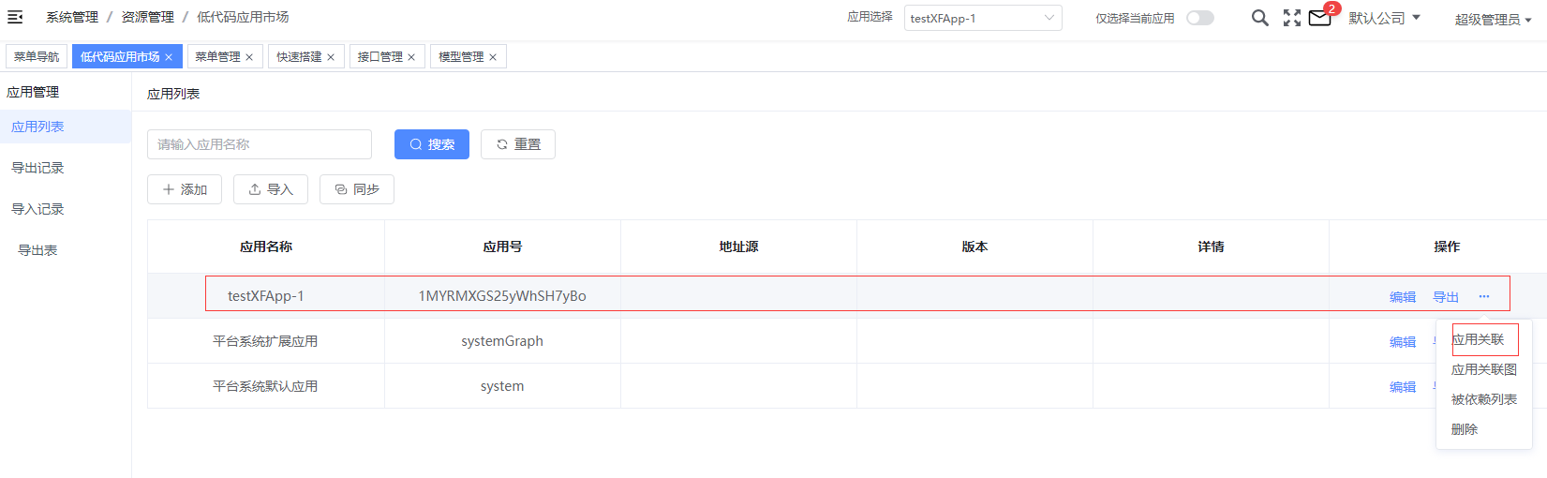This screenshot has height=478, width=1547.
Task: Open the 超级管理员 user menu
Action: (x=1493, y=20)
